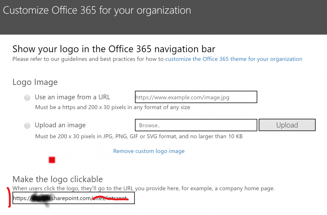This screenshot has height=215, width=327.
Task: Click the 'Logo Image' section heading
Action: click(35, 82)
